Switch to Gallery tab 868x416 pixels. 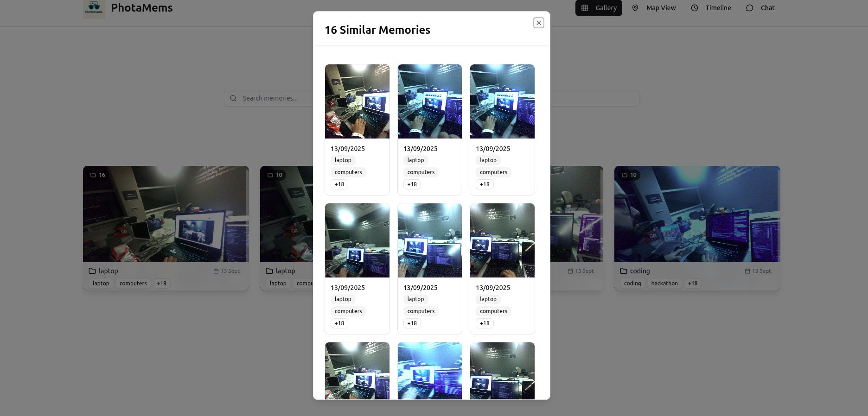(599, 8)
